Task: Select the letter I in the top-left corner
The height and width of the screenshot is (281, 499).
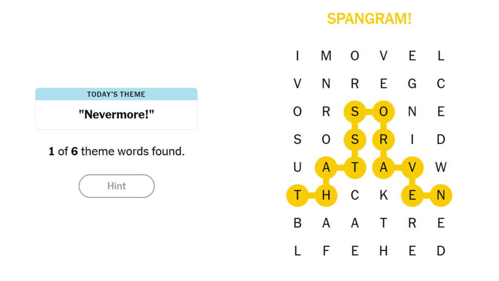Action: [297, 56]
